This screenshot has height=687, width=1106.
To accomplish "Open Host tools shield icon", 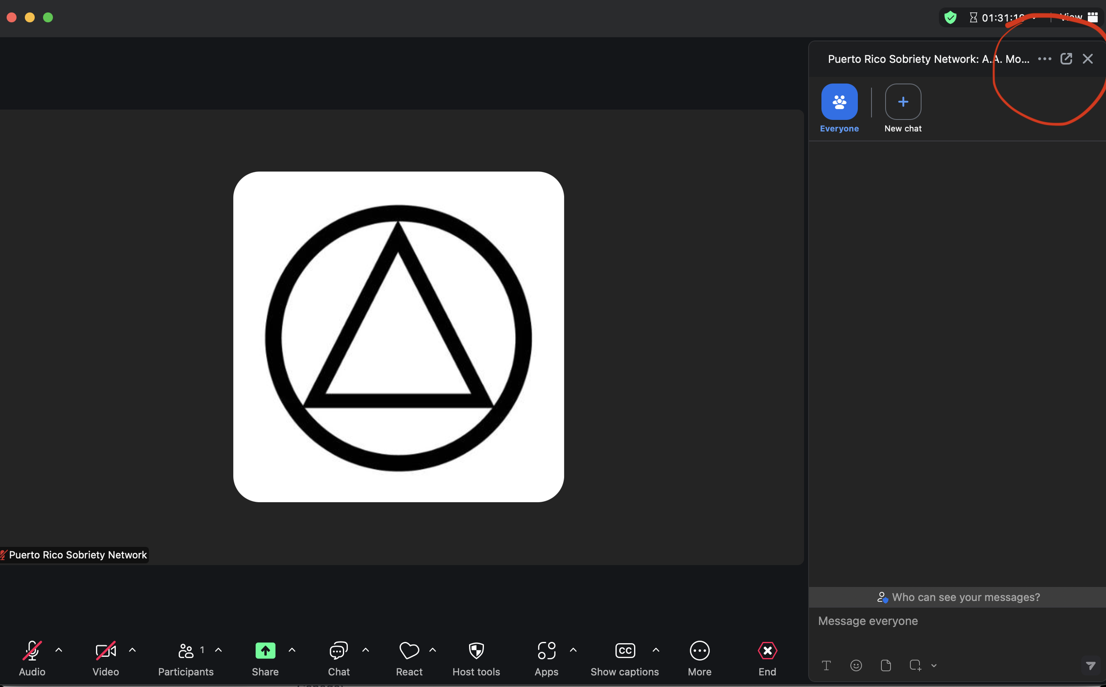I will tap(476, 651).
